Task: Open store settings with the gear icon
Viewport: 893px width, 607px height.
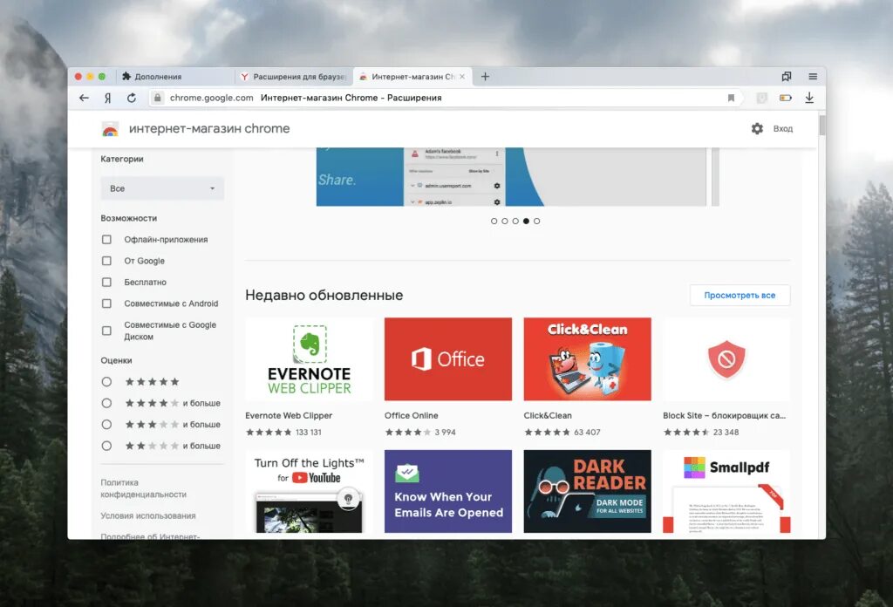Action: [x=757, y=129]
